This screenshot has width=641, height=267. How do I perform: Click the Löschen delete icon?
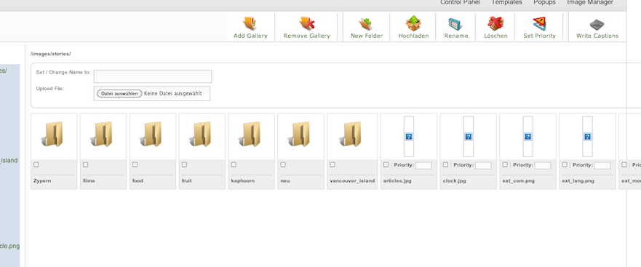(495, 24)
